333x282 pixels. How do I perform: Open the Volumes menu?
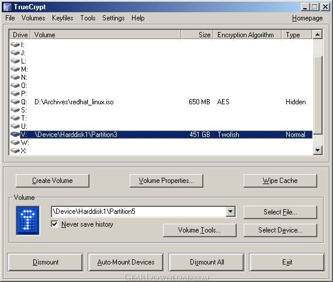coord(33,18)
